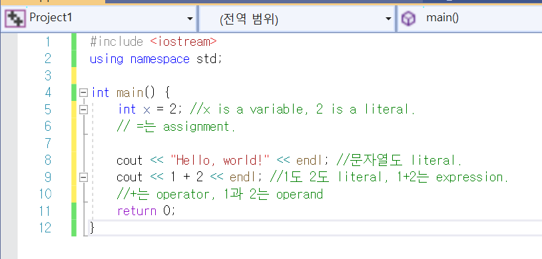Click the variable x on line 5
Image resolution: width=542 pixels, height=259 pixels.
point(147,110)
